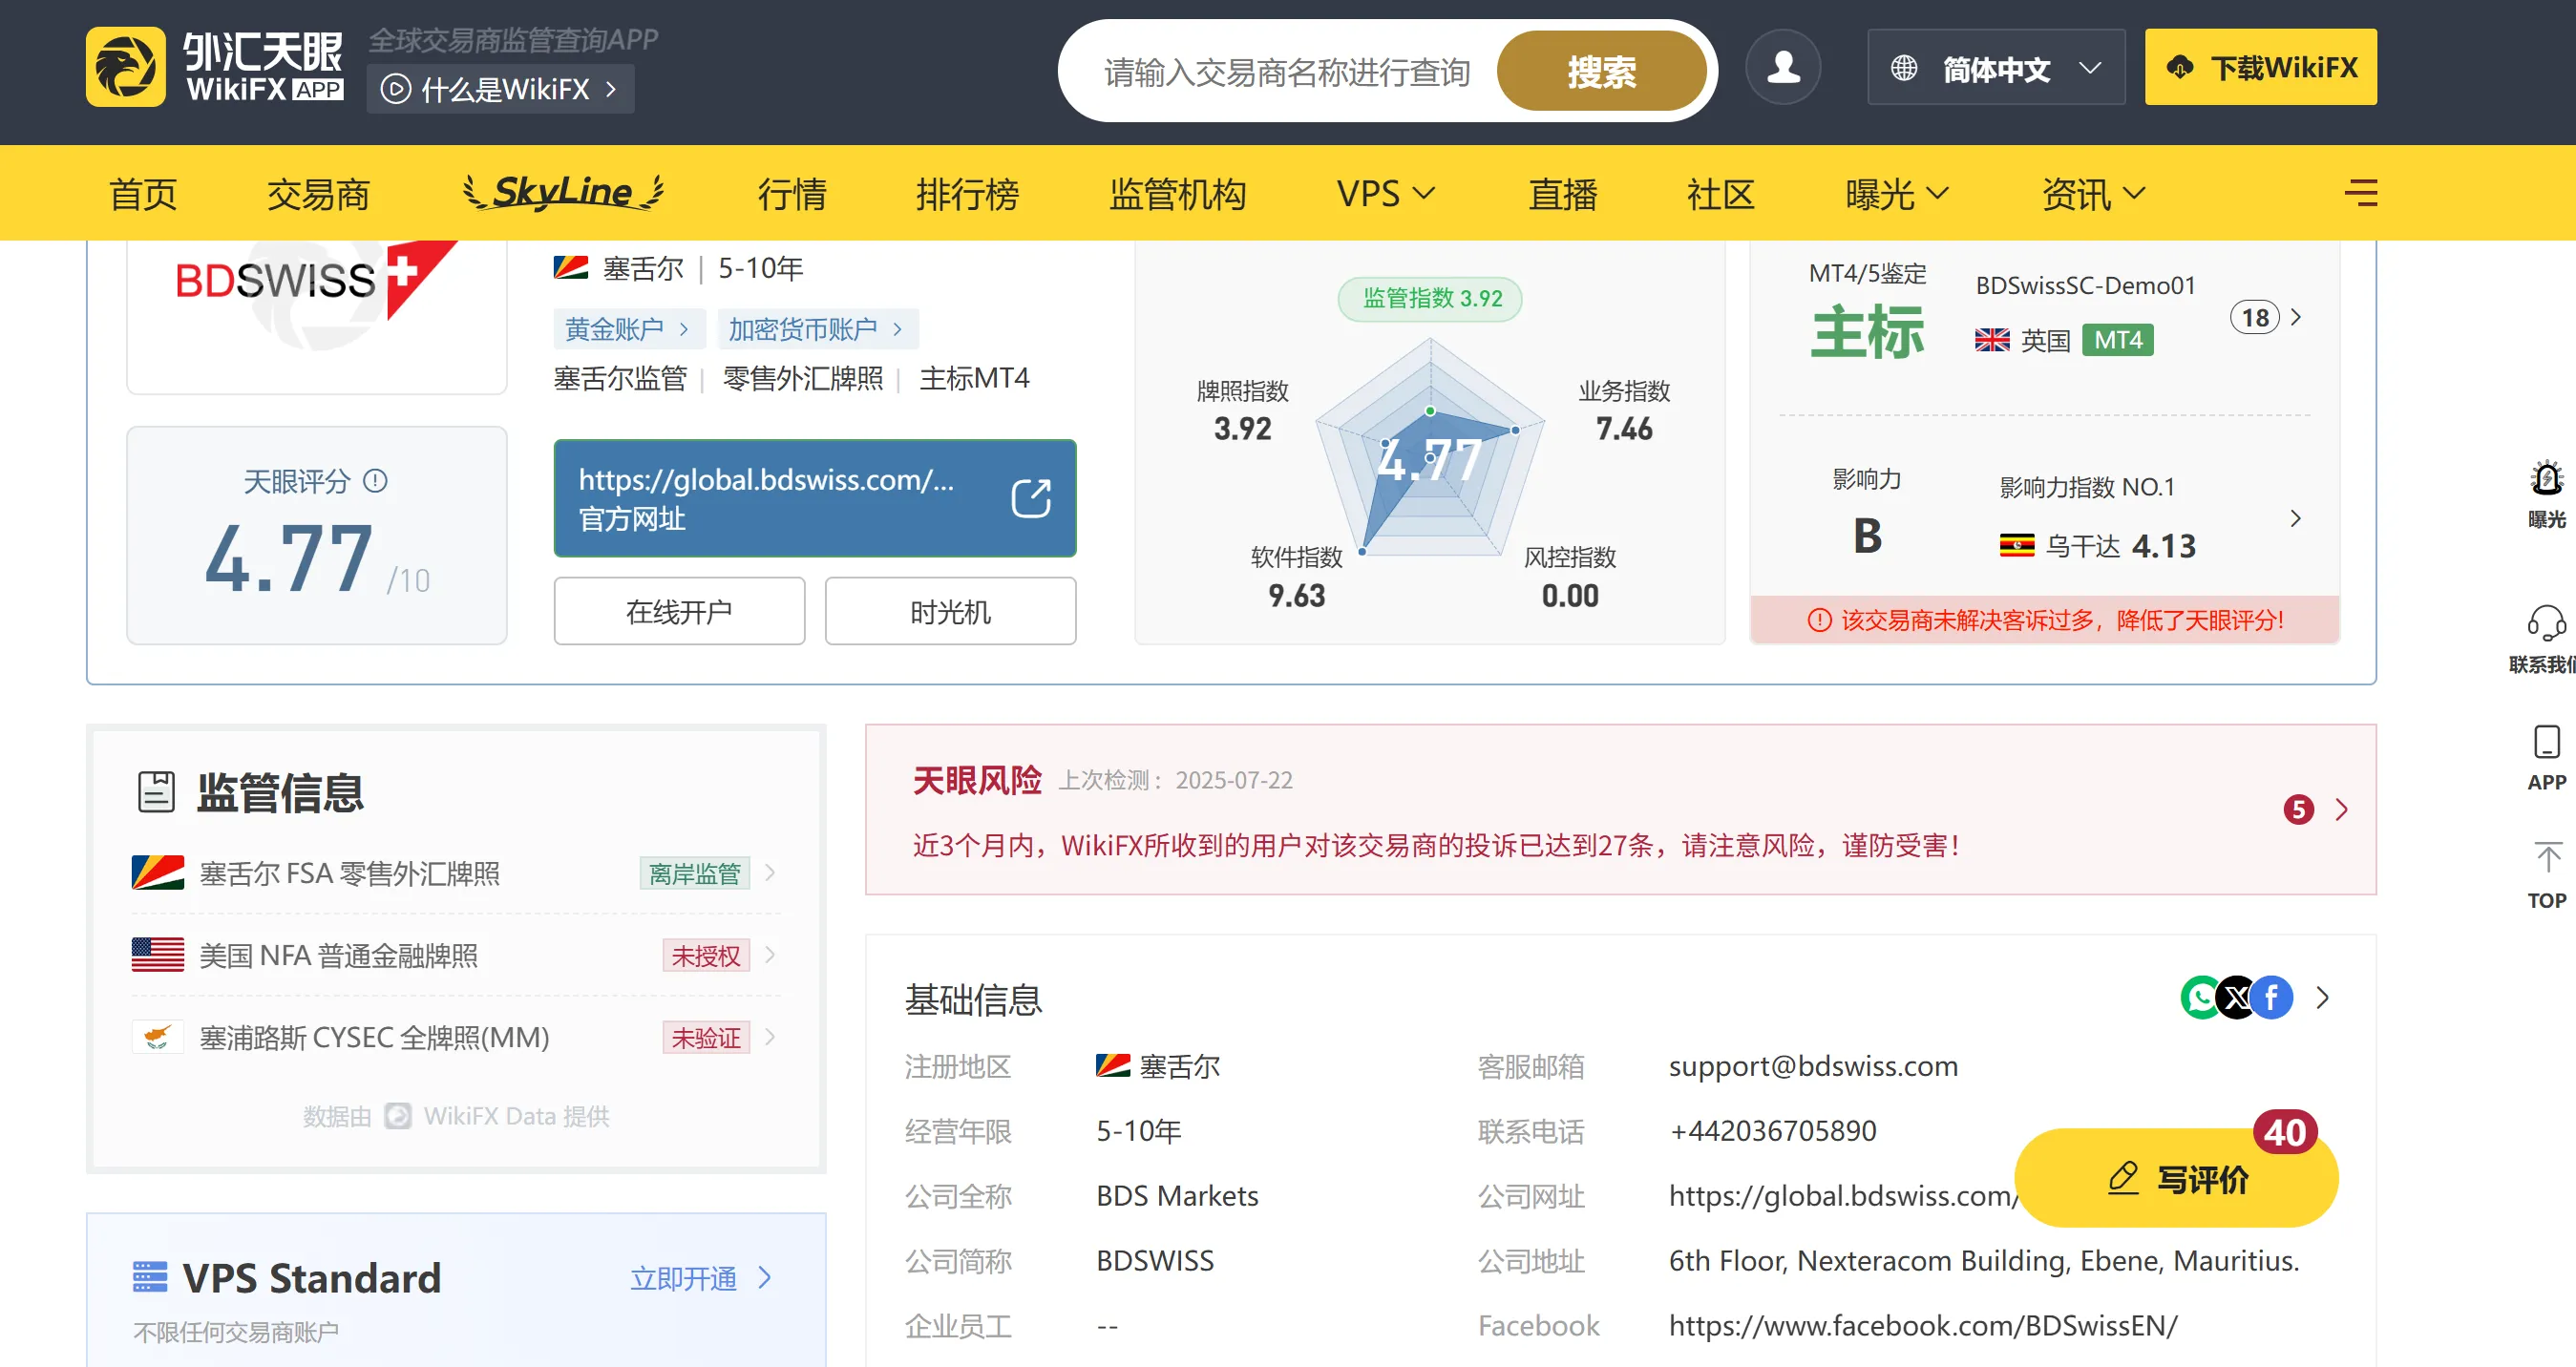Open the 行情 navigation tab
Image resolution: width=2576 pixels, height=1367 pixels.
pos(792,193)
